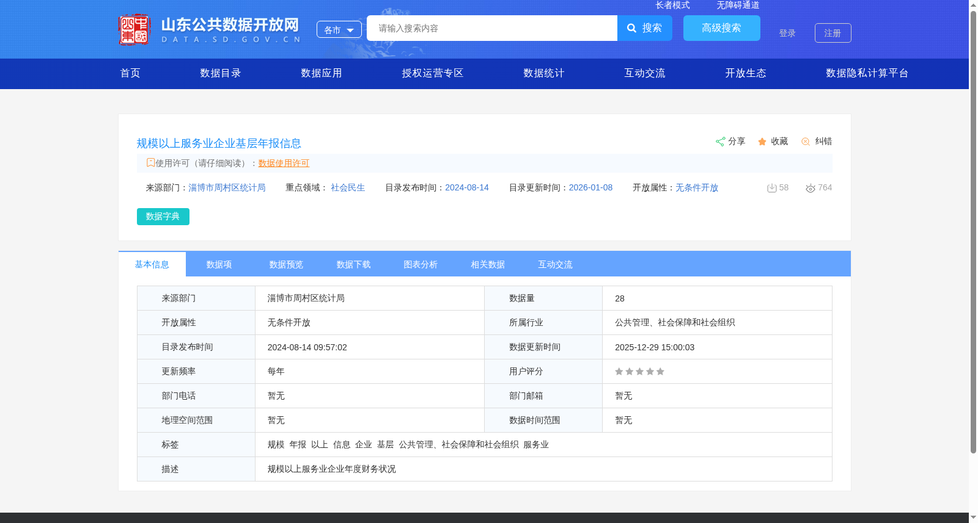The width and height of the screenshot is (978, 523).
Task: Click the 长者模式 link
Action: click(672, 5)
